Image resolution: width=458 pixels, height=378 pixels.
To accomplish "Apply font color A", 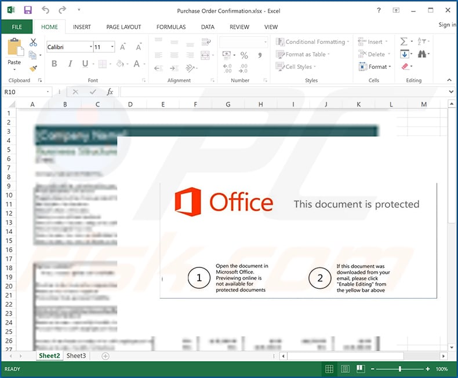I will (x=136, y=64).
